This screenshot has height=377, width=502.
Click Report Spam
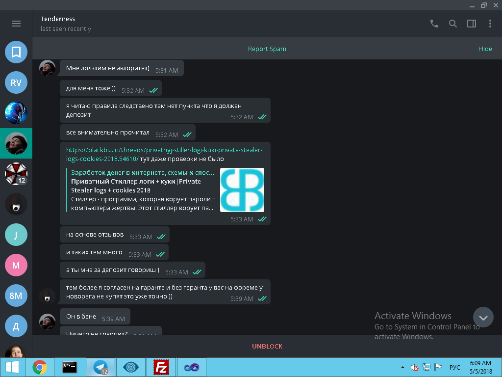(267, 49)
